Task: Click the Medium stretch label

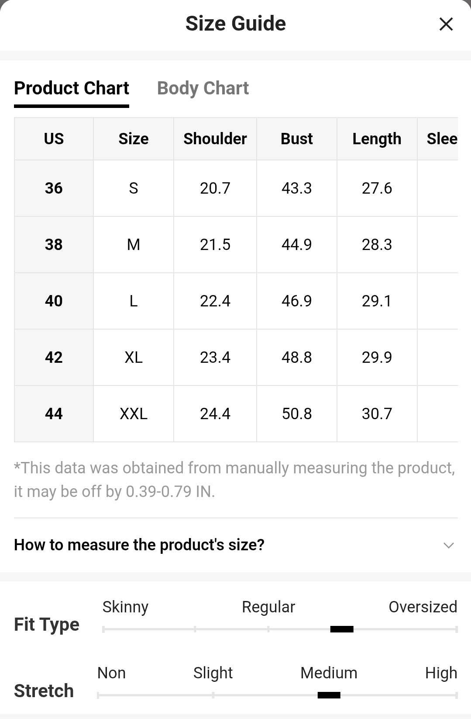Action: coord(329,673)
